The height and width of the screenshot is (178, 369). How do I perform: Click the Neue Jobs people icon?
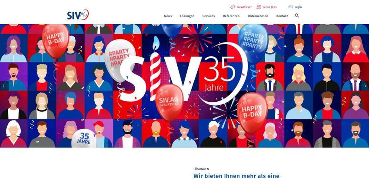259,7
